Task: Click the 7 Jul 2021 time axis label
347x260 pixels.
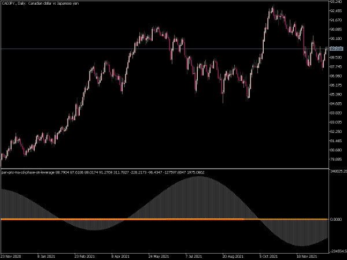Action: tap(194, 256)
